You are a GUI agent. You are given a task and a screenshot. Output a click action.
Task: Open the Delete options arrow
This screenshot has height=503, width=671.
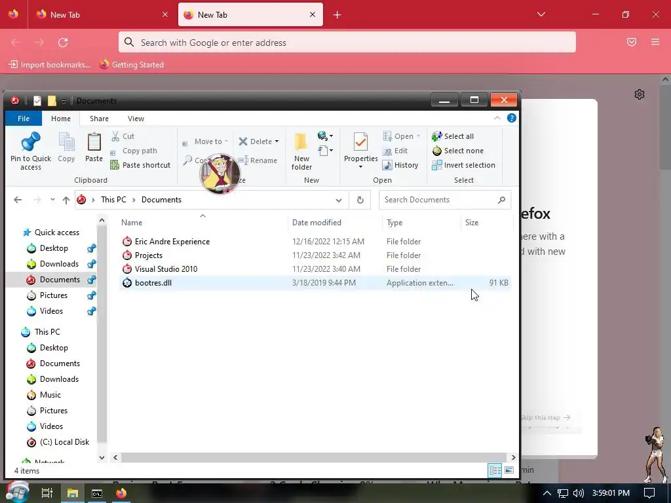(277, 141)
